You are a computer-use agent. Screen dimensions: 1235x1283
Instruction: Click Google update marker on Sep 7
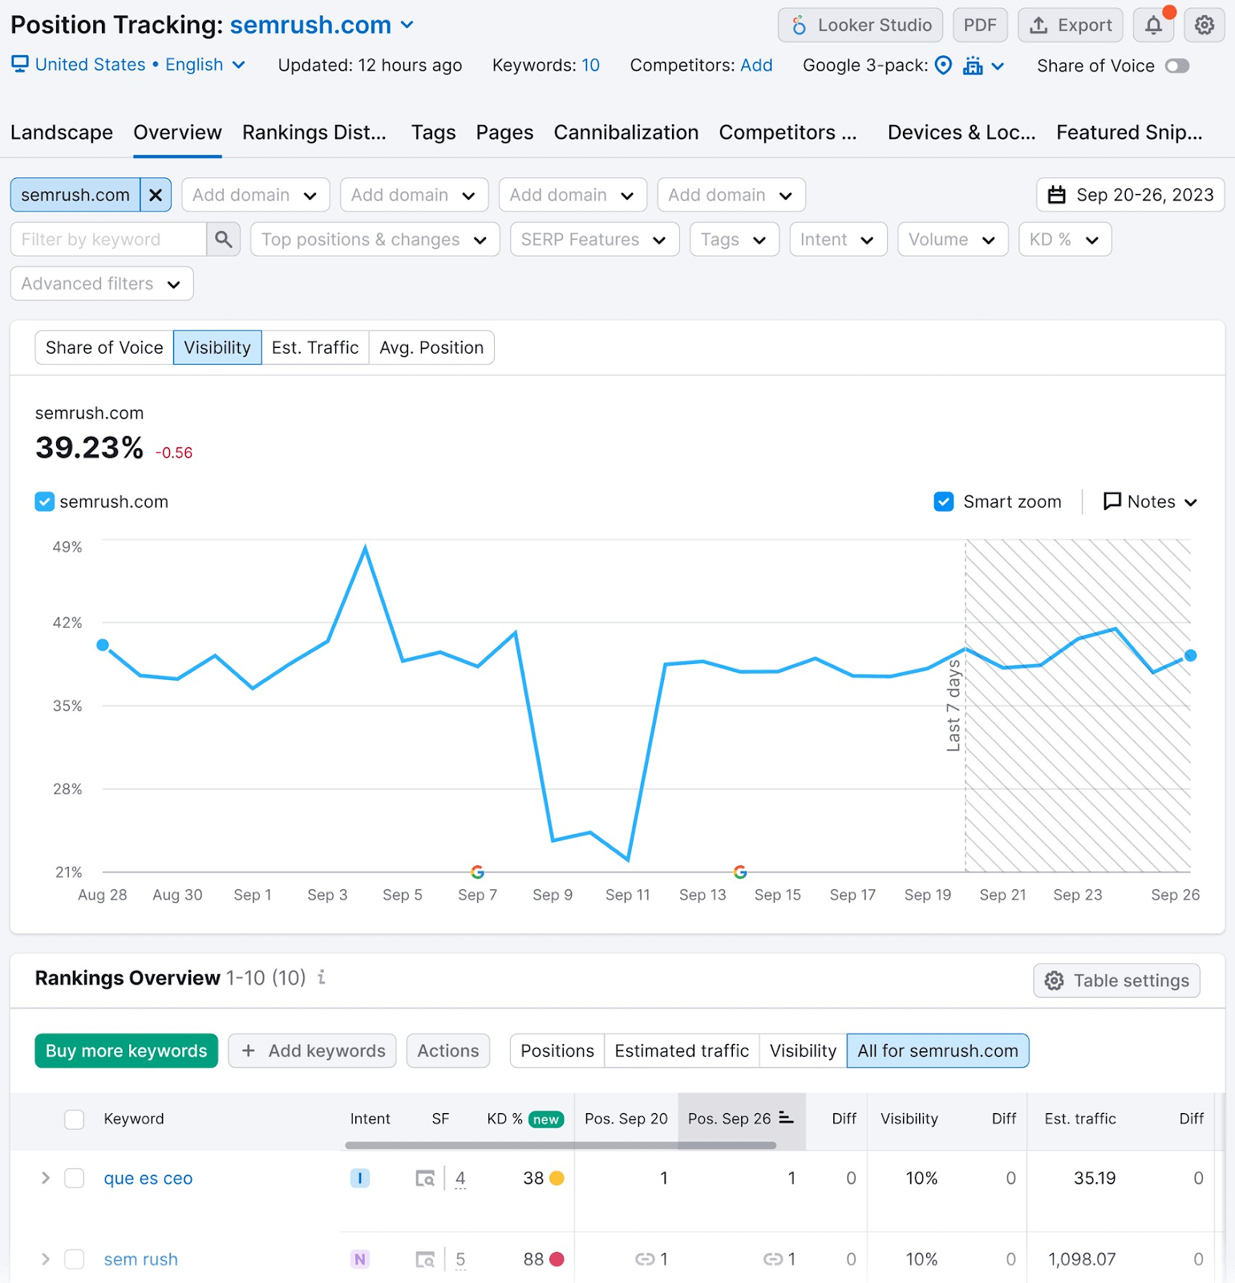(x=477, y=872)
